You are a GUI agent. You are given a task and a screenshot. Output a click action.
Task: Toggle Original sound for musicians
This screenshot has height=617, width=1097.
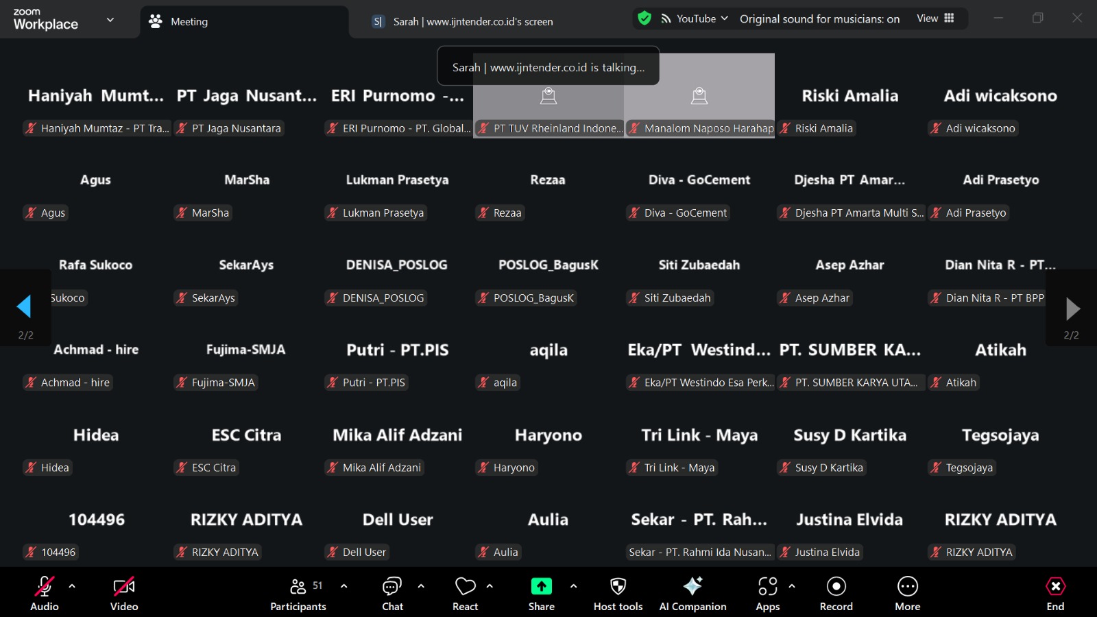tap(819, 19)
